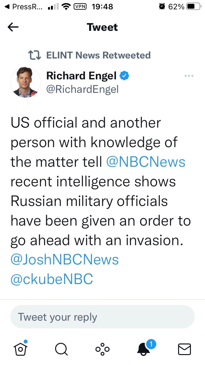Viewport: 205px width, 365px height.
Task: Open the Search magnifier tab
Action: [61, 349]
